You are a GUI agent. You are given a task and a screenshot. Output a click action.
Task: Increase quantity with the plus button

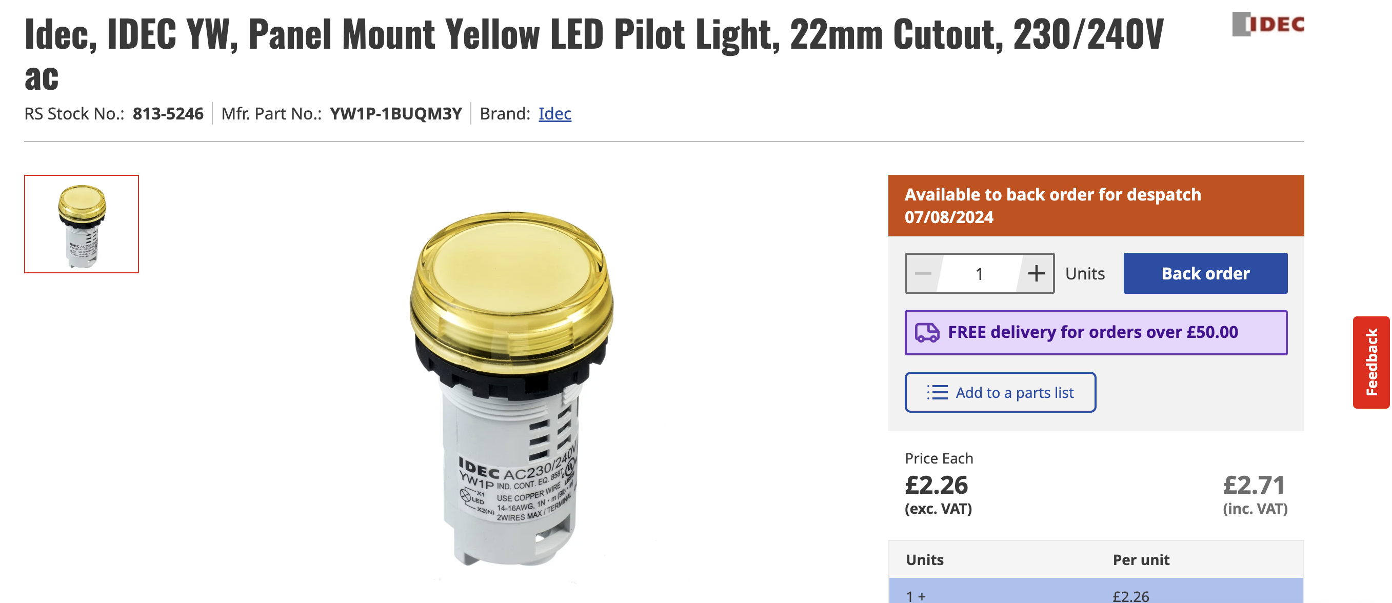(x=1036, y=273)
